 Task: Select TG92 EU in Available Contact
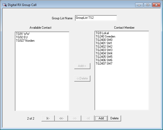tap(22, 37)
